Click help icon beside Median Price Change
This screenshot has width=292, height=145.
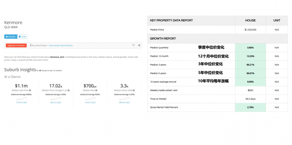point(69,90)
